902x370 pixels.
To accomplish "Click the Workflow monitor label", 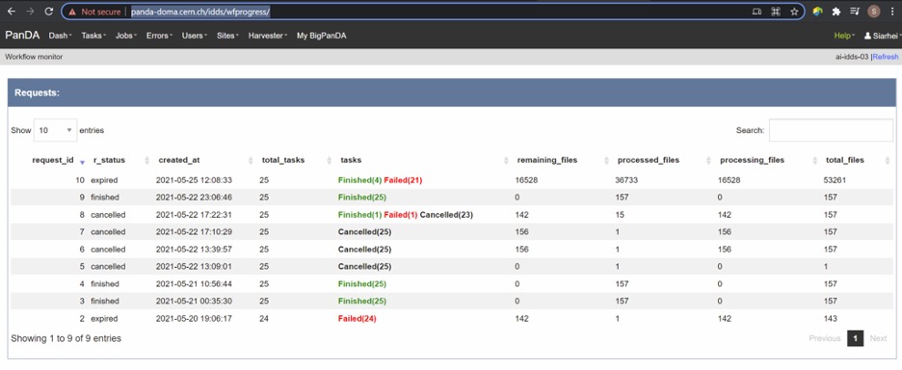I will point(34,57).
